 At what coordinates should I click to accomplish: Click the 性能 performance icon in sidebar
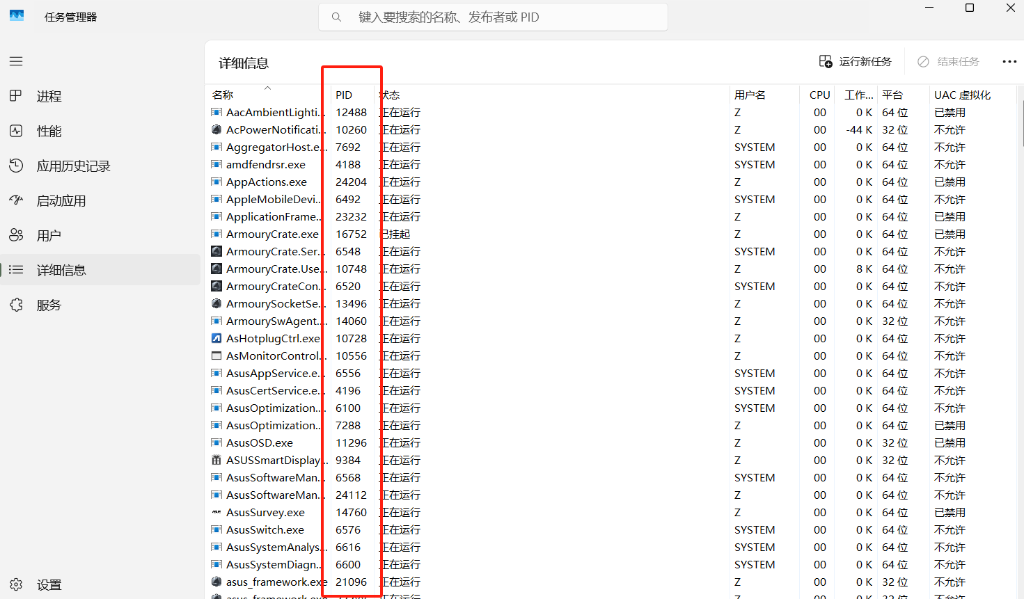[16, 131]
